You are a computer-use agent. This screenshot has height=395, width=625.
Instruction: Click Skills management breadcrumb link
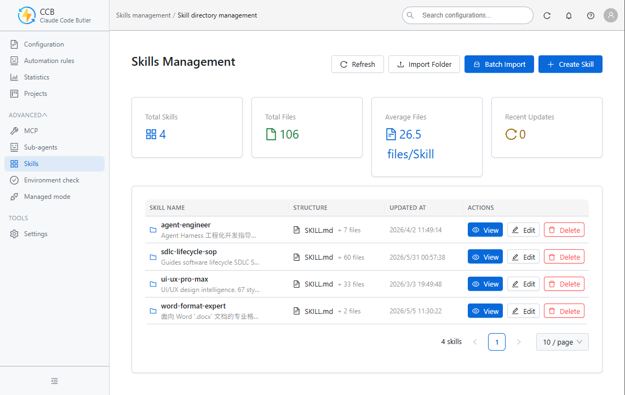click(x=144, y=15)
